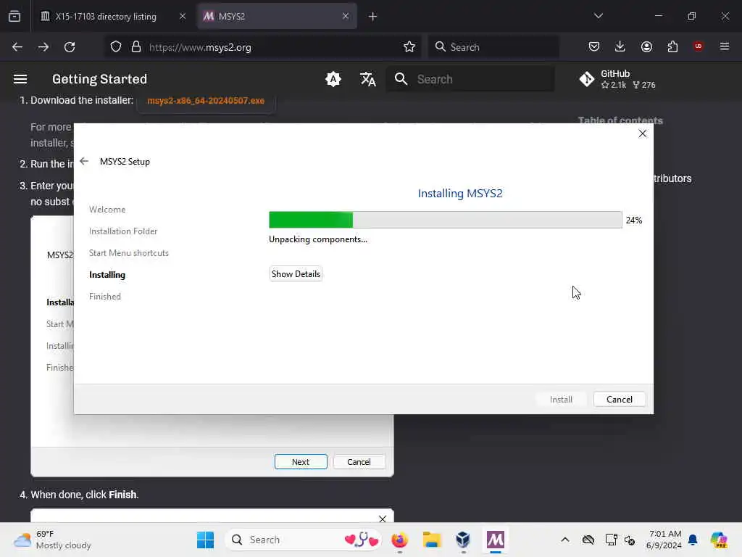
Task: View site security lock info
Action: click(x=136, y=47)
